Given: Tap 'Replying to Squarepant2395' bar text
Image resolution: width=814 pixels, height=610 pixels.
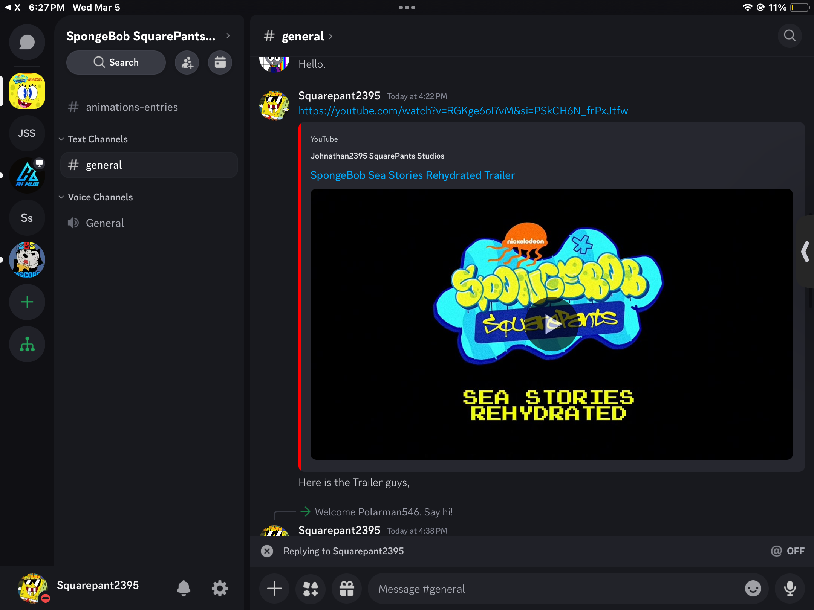Looking at the screenshot, I should coord(343,551).
